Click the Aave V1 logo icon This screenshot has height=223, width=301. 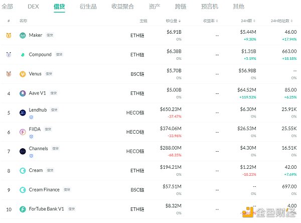pos(23,93)
